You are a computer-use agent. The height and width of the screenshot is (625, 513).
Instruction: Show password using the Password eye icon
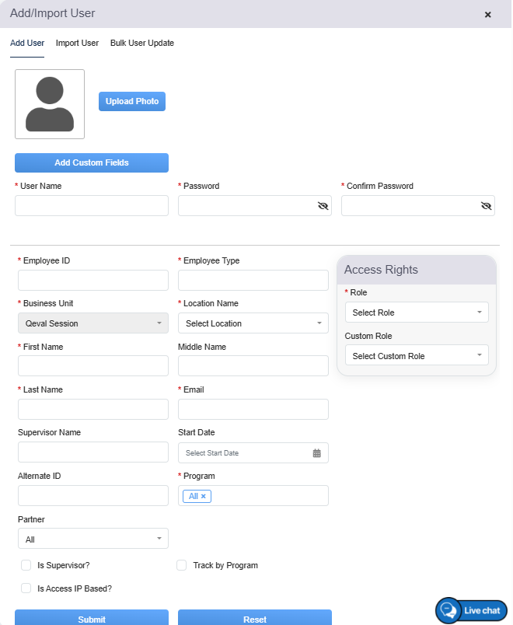[323, 206]
